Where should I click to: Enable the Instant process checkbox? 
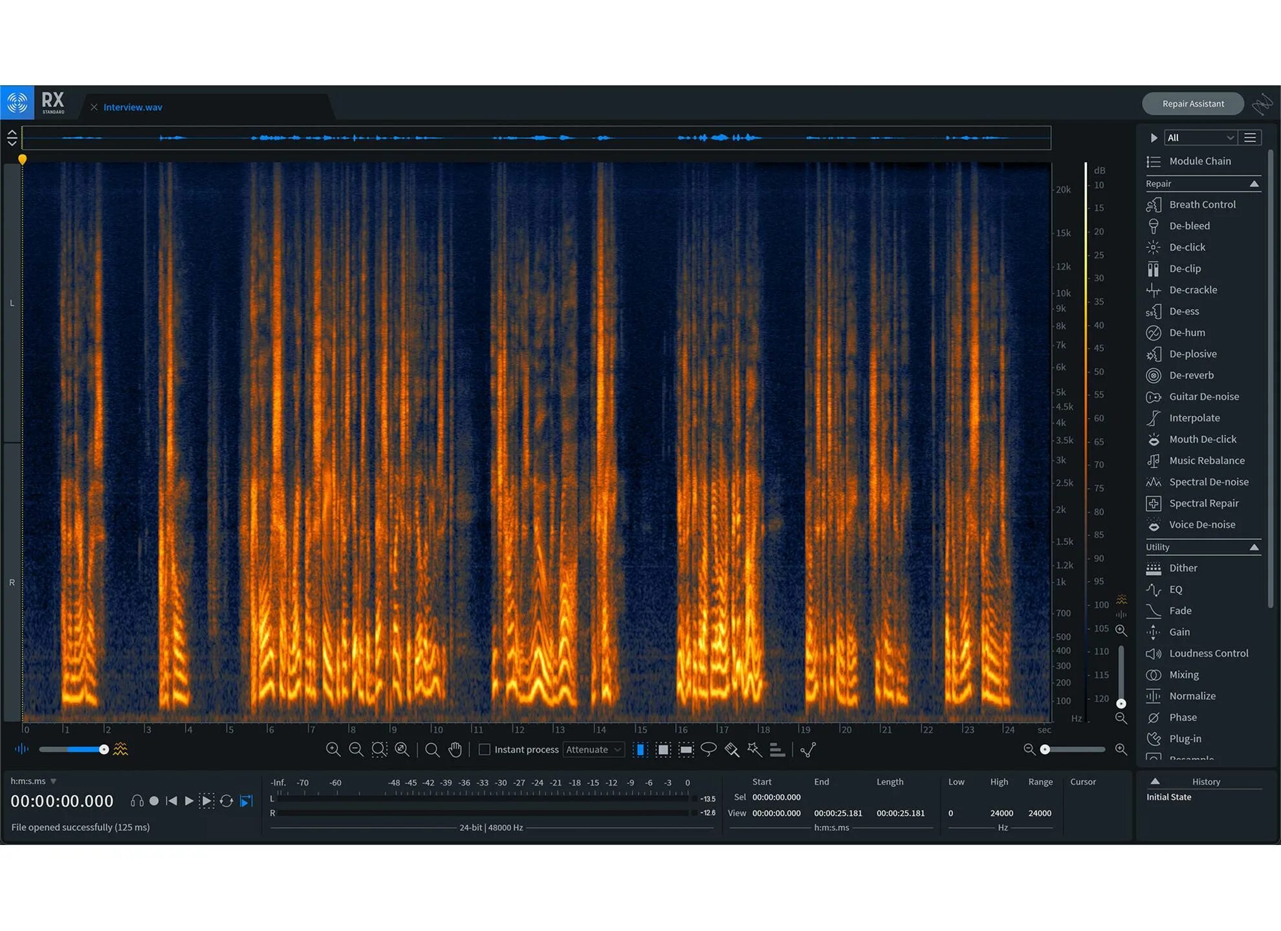pos(484,749)
